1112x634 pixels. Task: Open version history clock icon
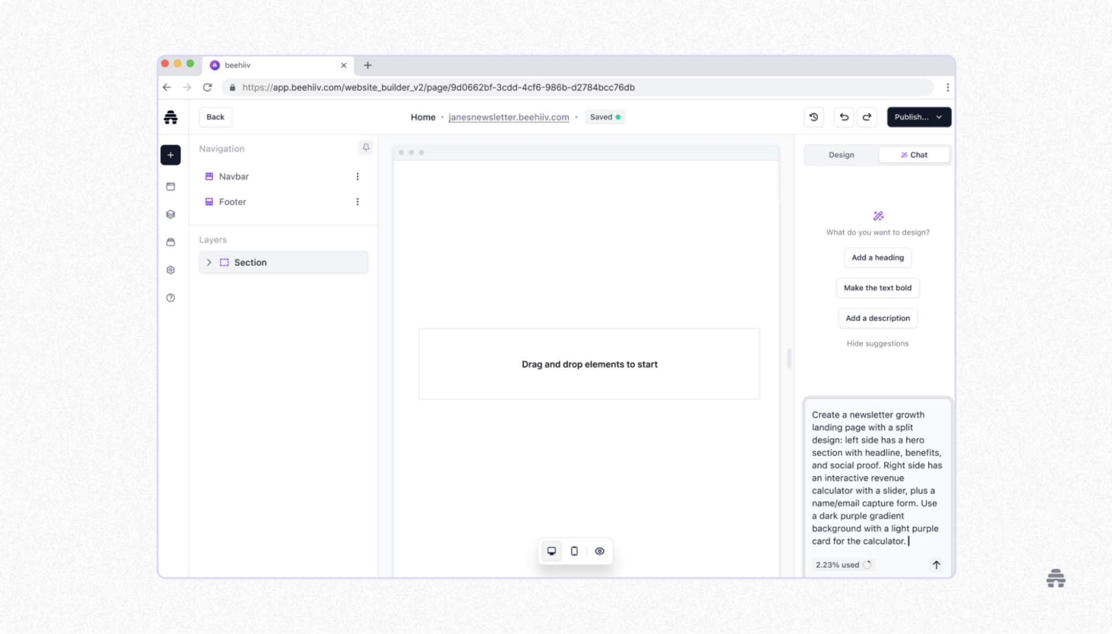tap(814, 117)
